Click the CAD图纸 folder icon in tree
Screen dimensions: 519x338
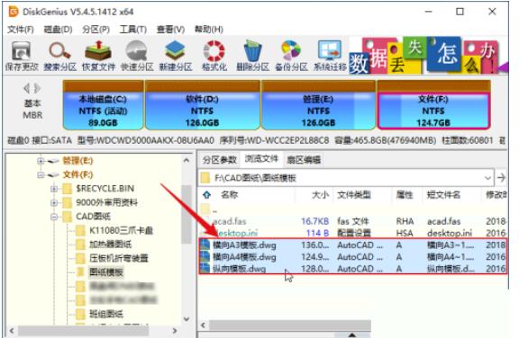[x=68, y=217]
